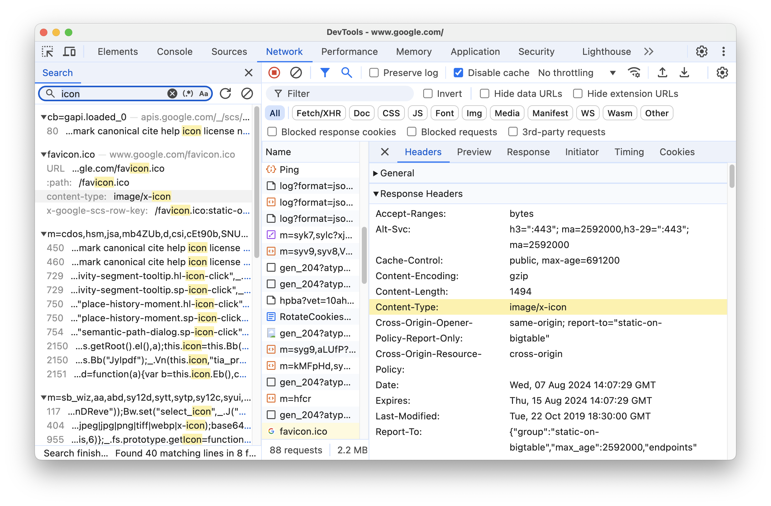Click the Fetch/XHR filter button

tap(318, 113)
